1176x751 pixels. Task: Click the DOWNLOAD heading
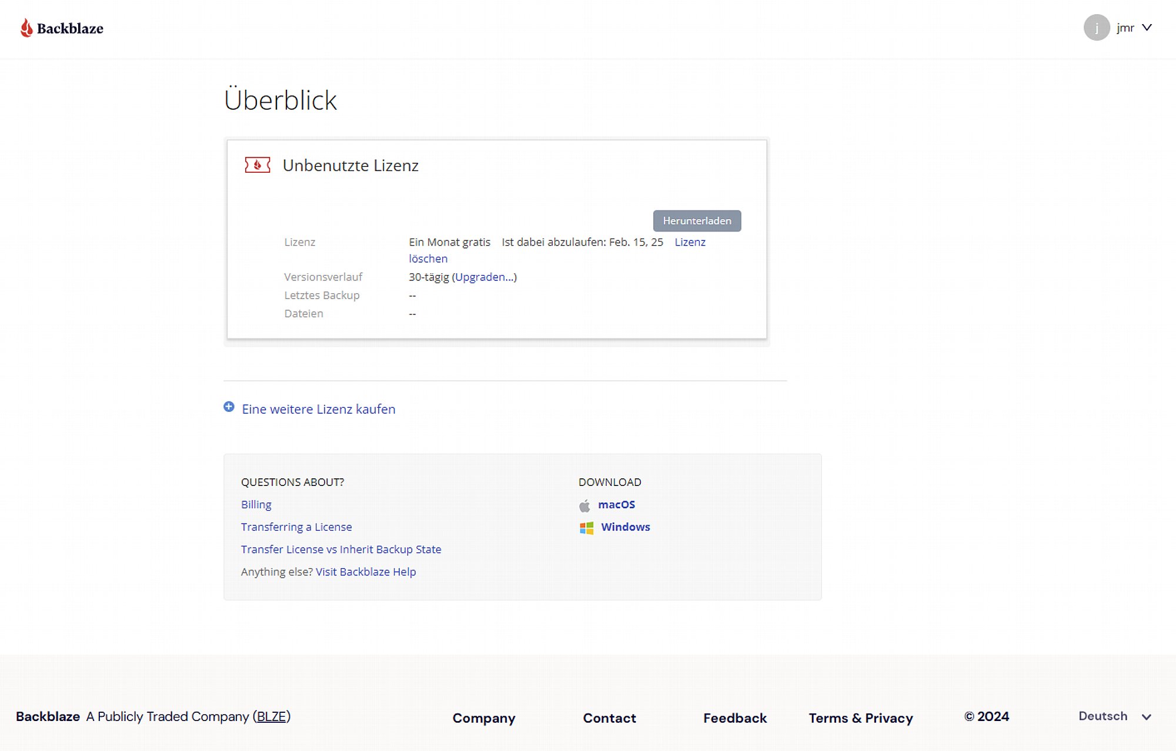610,482
